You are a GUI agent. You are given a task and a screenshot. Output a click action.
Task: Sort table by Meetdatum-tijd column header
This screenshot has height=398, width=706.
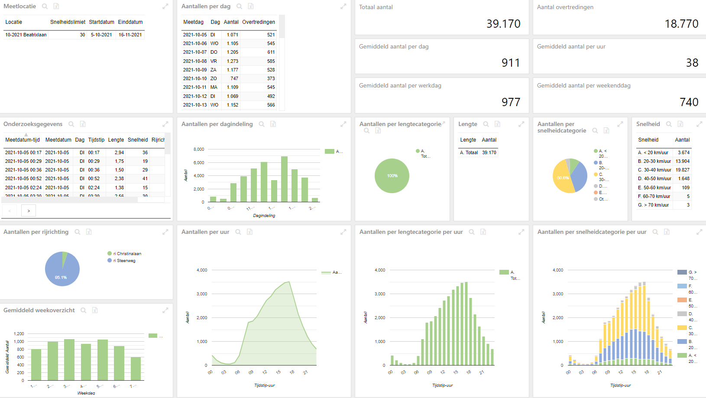[23, 140]
